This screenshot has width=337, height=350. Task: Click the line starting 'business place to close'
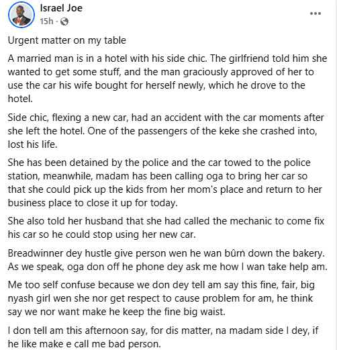point(93,203)
